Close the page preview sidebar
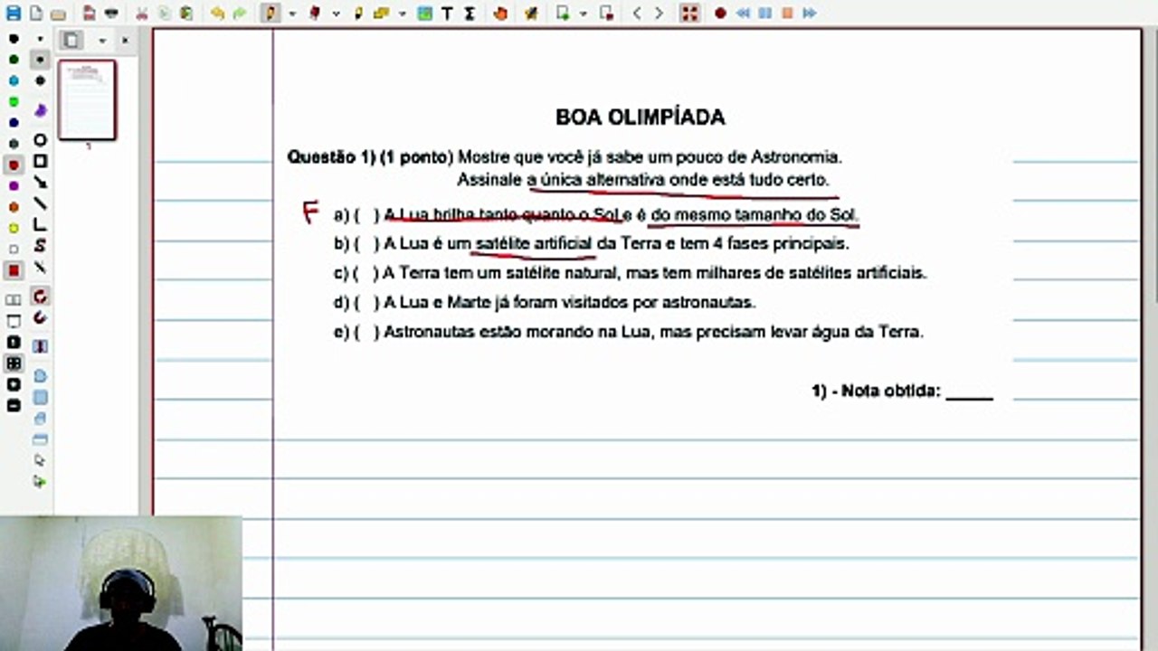This screenshot has width=1158, height=651. pyautogui.click(x=125, y=41)
